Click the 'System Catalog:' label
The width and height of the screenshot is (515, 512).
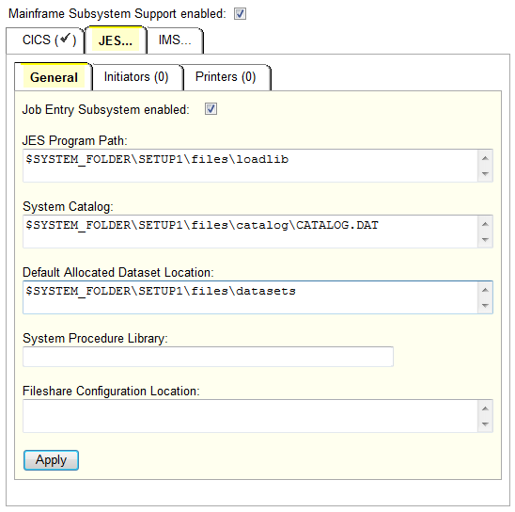click(x=68, y=206)
